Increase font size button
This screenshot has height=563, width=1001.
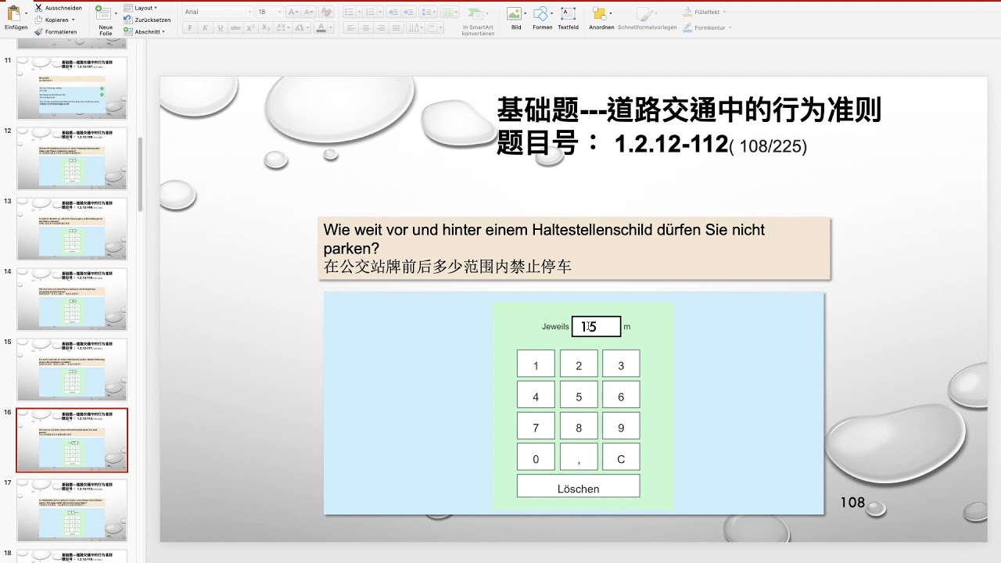[292, 12]
